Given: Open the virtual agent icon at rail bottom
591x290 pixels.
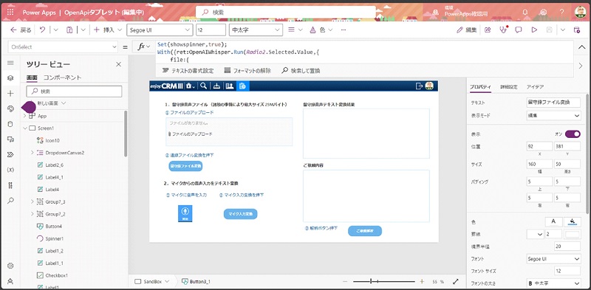Looking at the screenshot, I should [10, 281].
